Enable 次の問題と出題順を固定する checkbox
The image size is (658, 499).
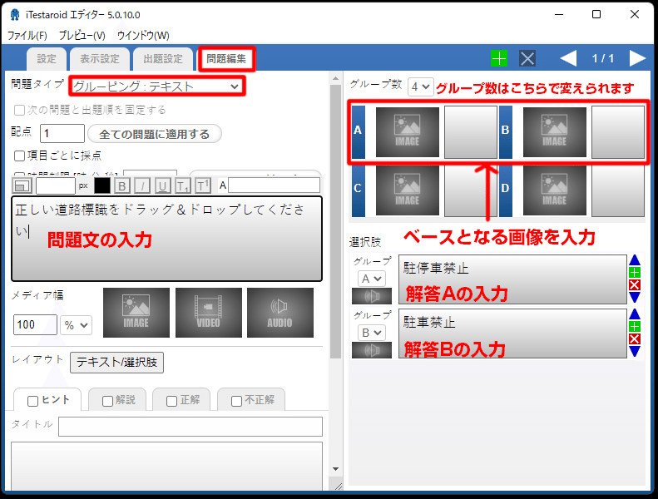coord(19,110)
